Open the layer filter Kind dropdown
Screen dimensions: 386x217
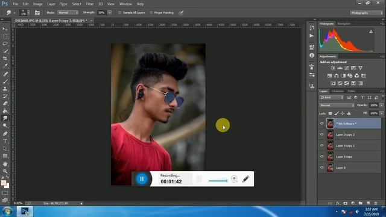click(x=331, y=98)
